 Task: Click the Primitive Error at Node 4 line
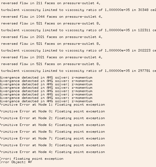(x=52, y=152)
